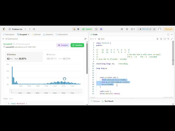Open the notes sticky icon
The width and height of the screenshot is (175, 131).
pos(96,29)
